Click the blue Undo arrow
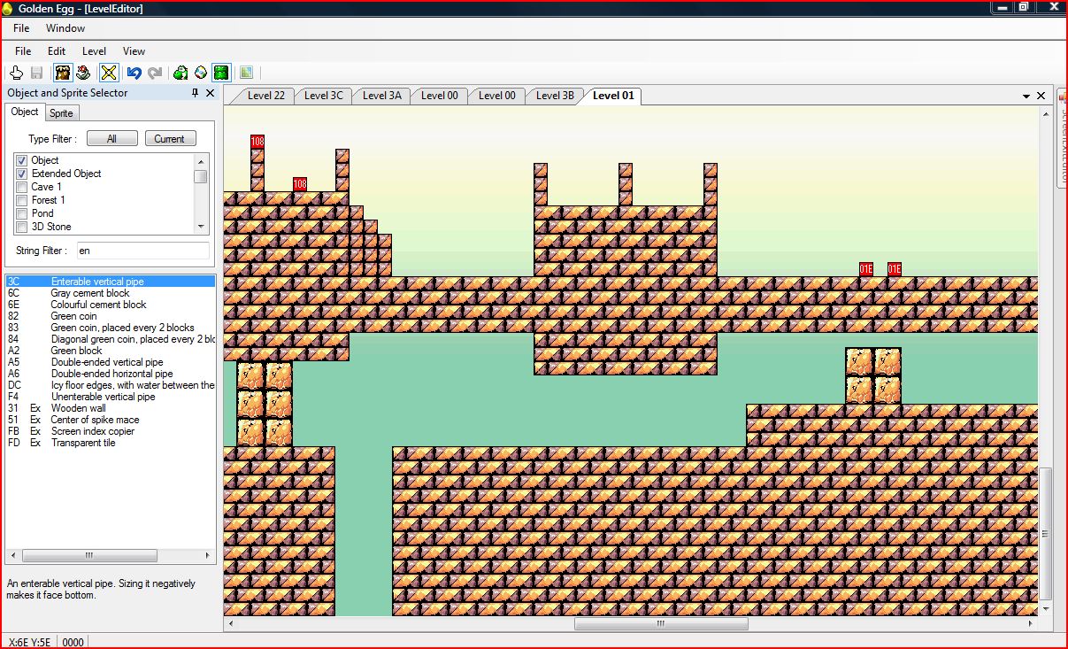 [x=134, y=73]
